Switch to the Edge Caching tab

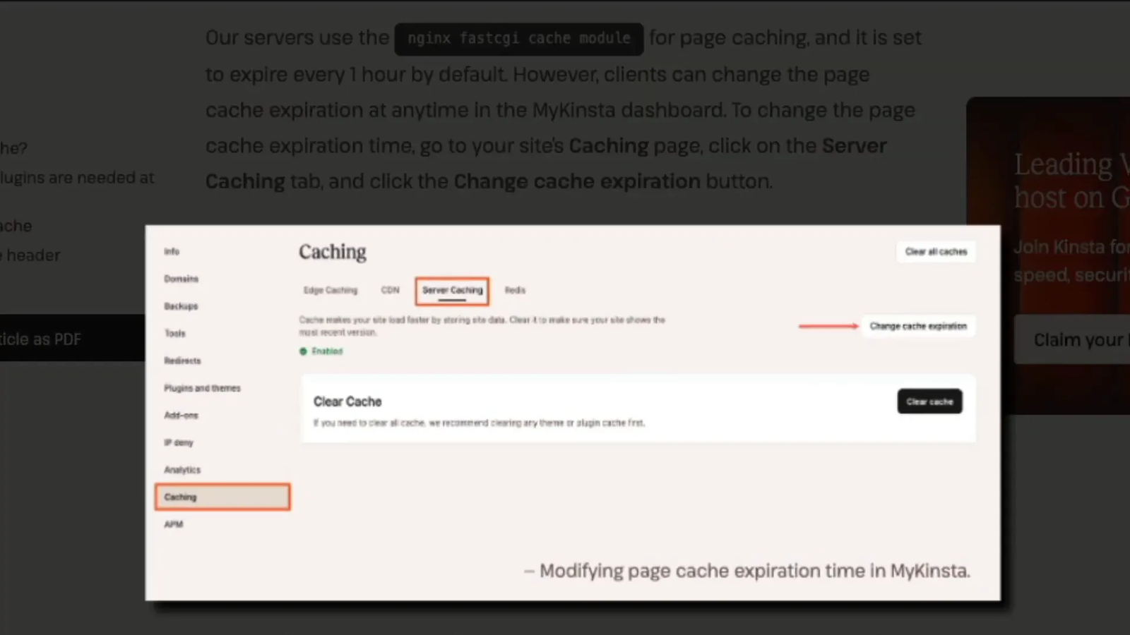pyautogui.click(x=331, y=290)
